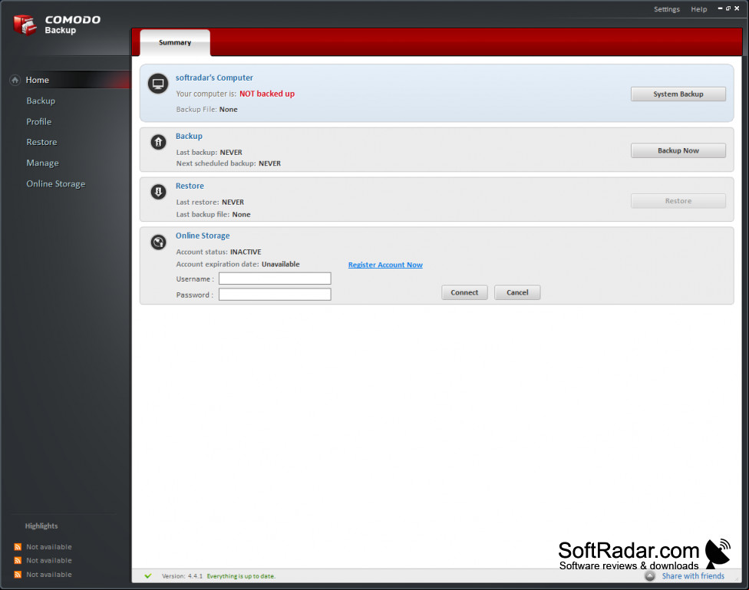Click the Online Storage globe icon
Screen dimensions: 749x590
159,242
